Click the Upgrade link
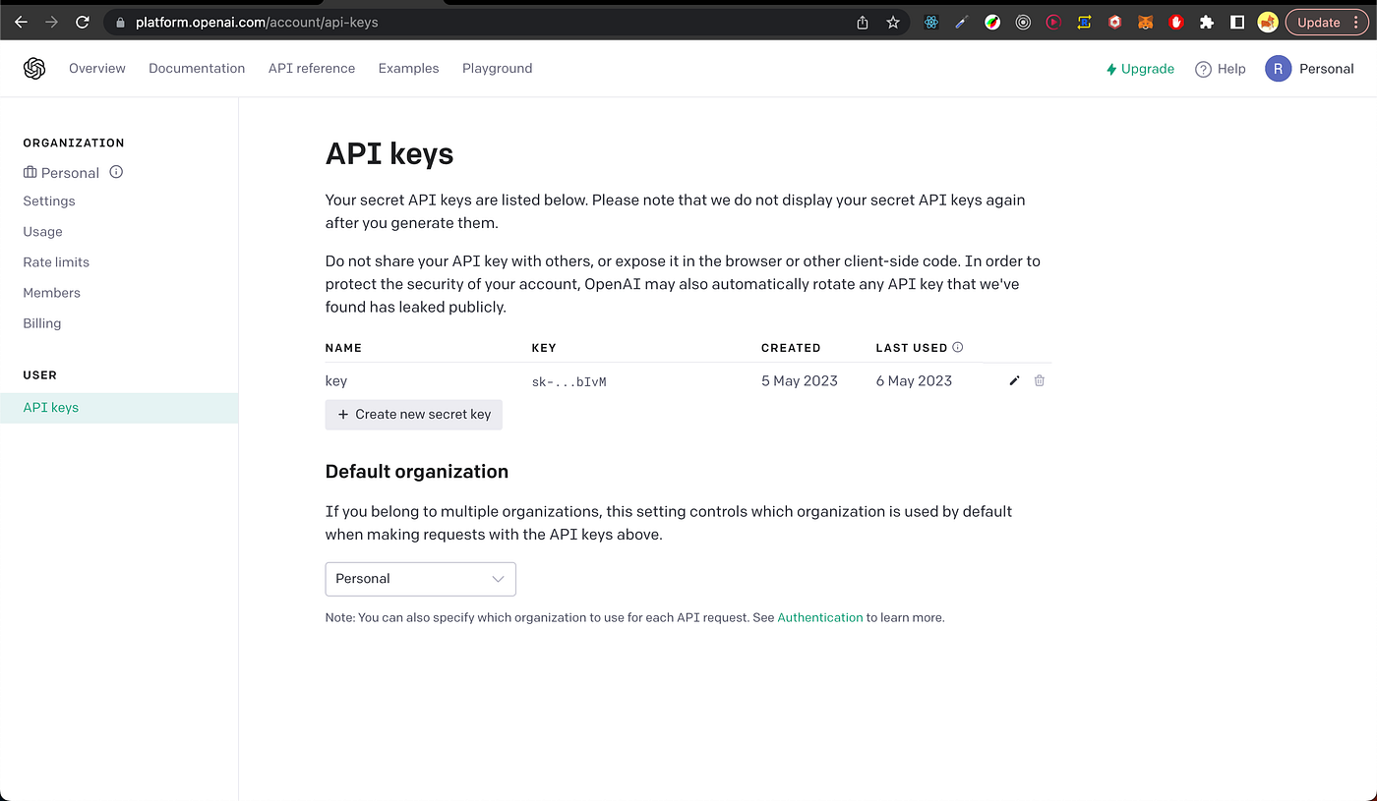 tap(1140, 69)
